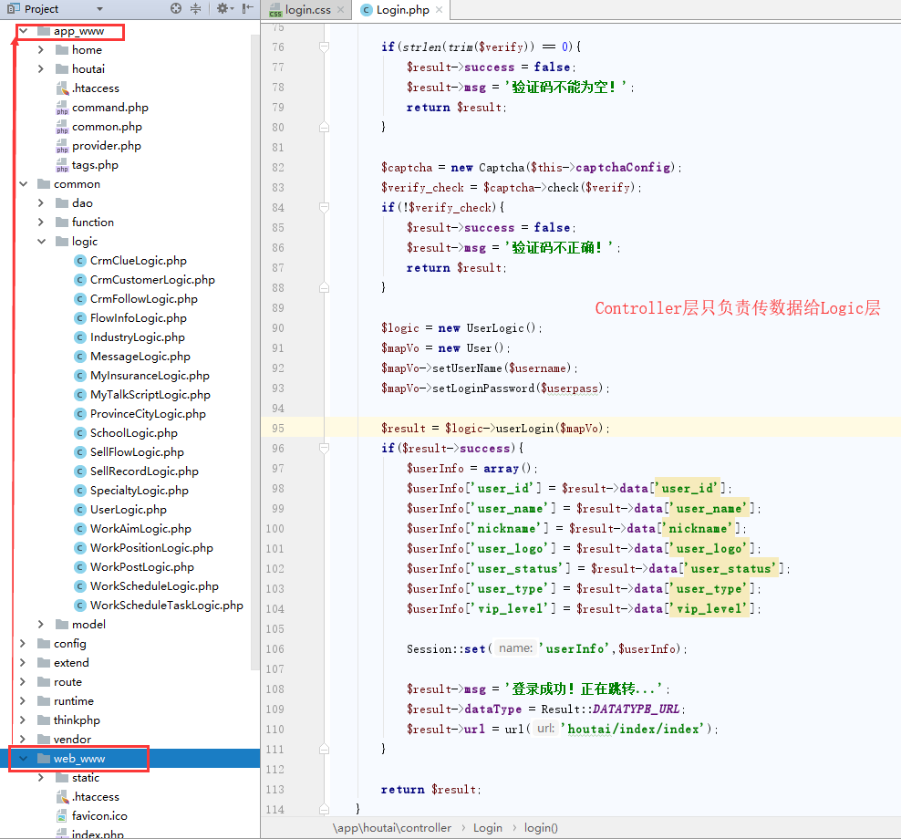The height and width of the screenshot is (839, 901).
Task: Click the Collapse All icon above the Project tree
Action: click(x=195, y=8)
